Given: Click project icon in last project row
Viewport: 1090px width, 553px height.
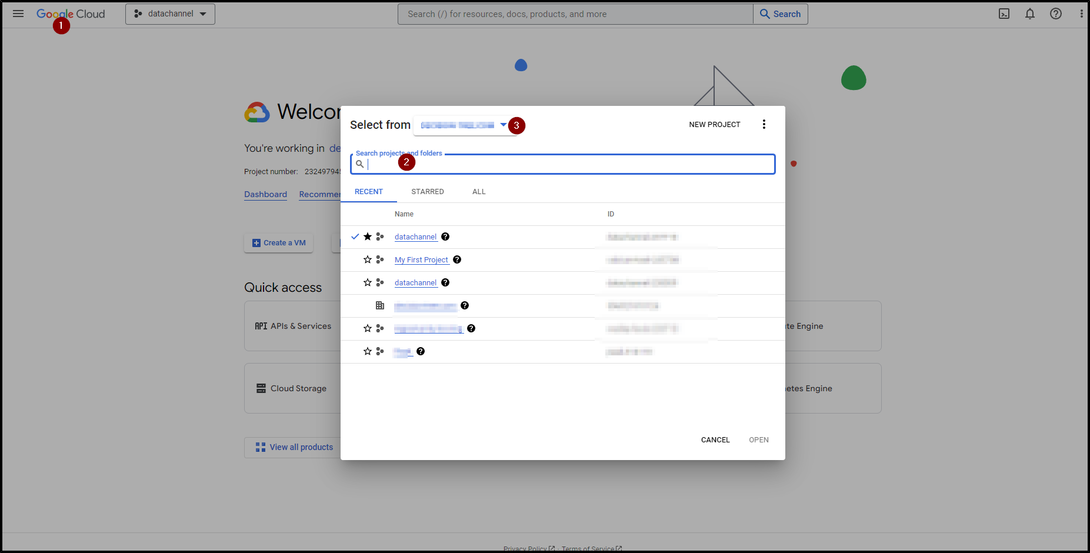Looking at the screenshot, I should (x=380, y=351).
